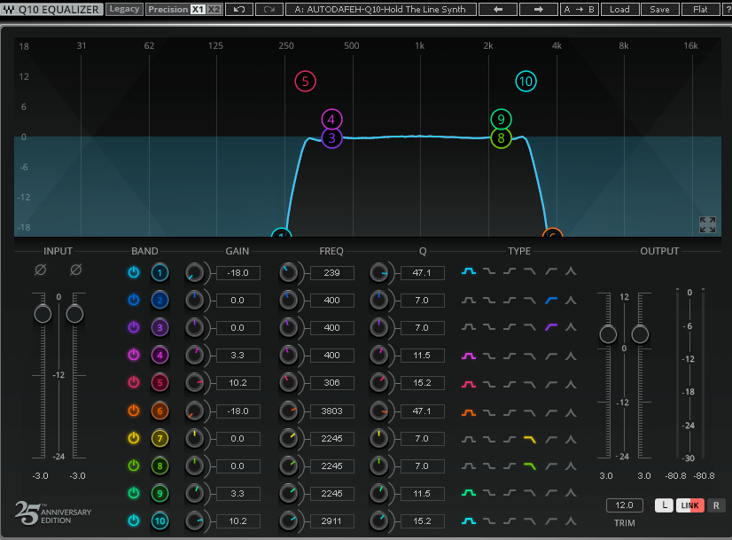This screenshot has width=732, height=540.
Task: Select bell filter type for band 10
Action: [x=469, y=520]
